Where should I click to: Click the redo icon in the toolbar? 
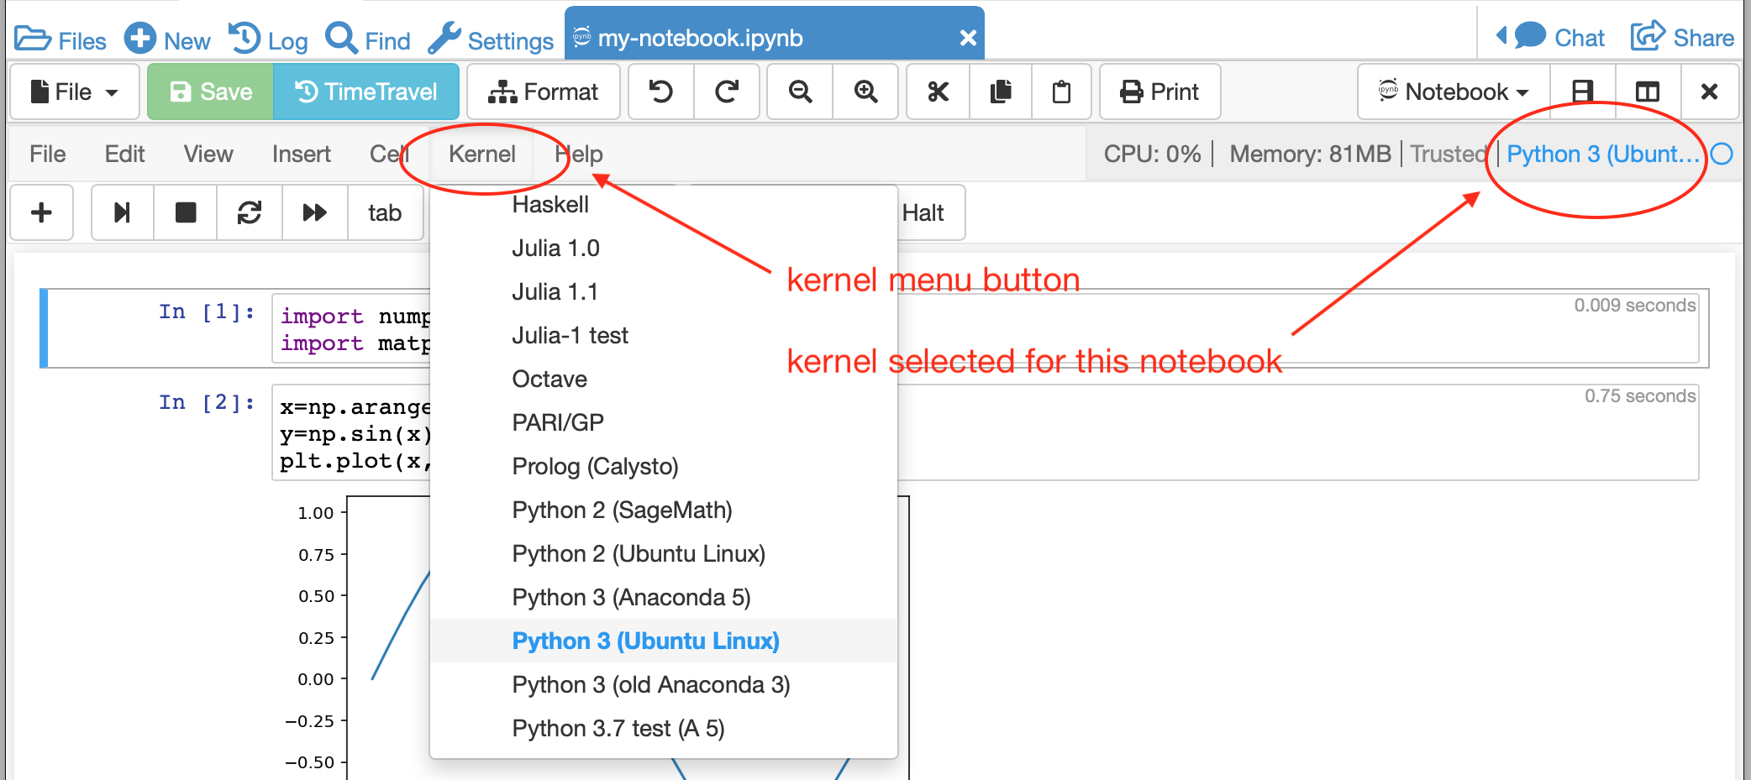727,92
